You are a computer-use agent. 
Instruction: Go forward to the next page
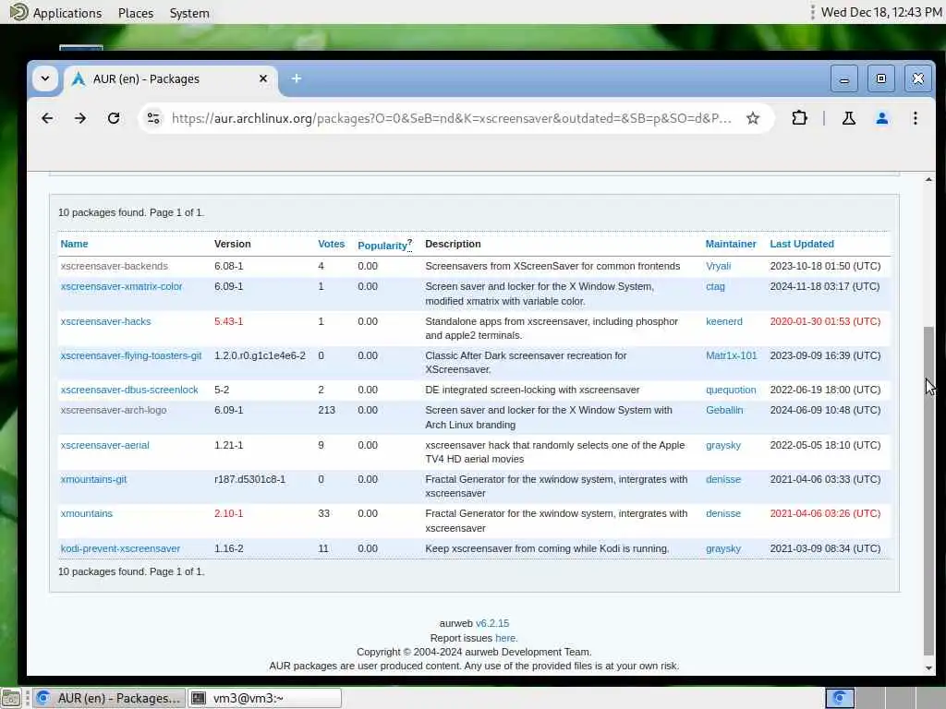pos(80,118)
